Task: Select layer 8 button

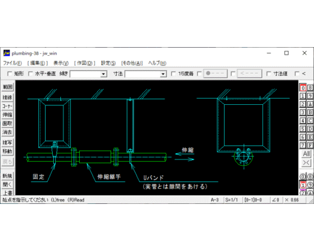Action: click(x=310, y=88)
